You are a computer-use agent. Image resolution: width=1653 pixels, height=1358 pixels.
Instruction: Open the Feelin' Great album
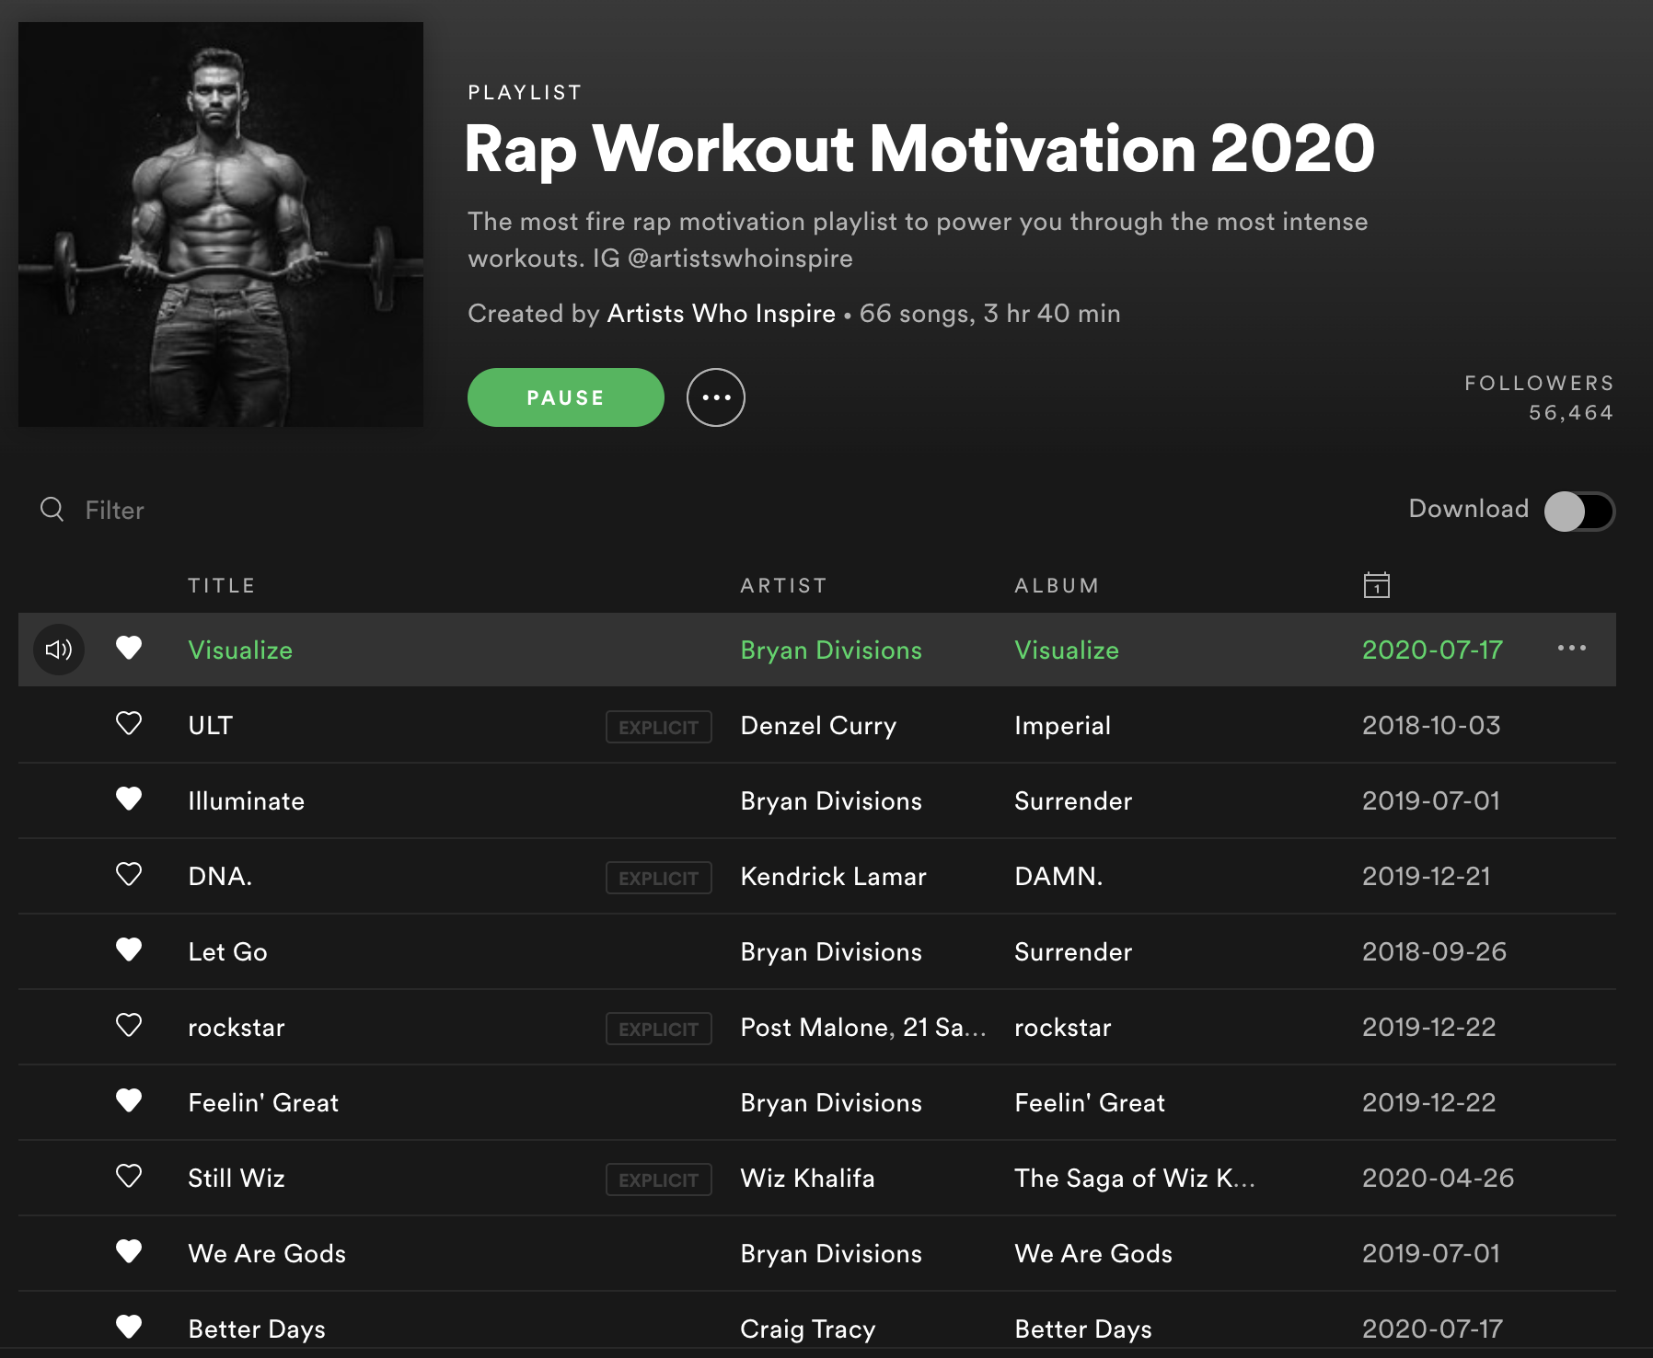(x=1090, y=1103)
